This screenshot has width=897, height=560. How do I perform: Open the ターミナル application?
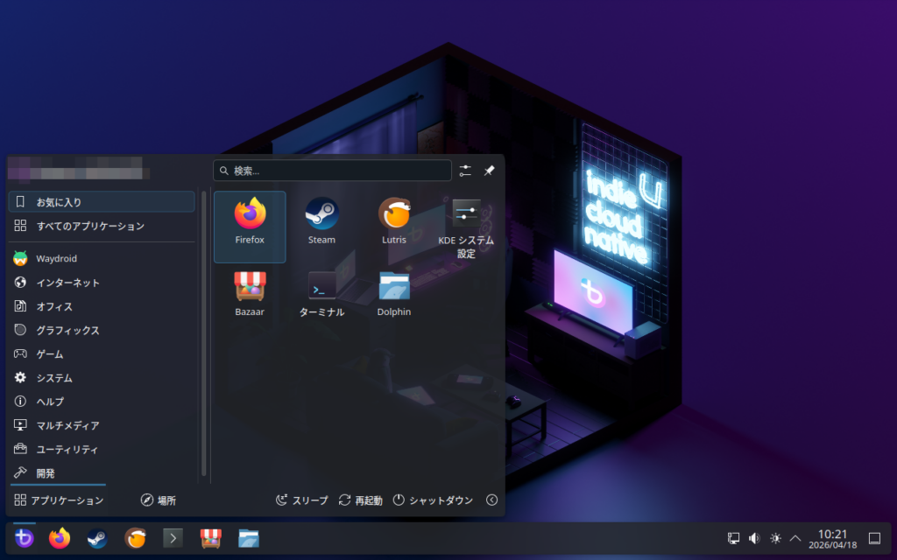[x=321, y=292]
